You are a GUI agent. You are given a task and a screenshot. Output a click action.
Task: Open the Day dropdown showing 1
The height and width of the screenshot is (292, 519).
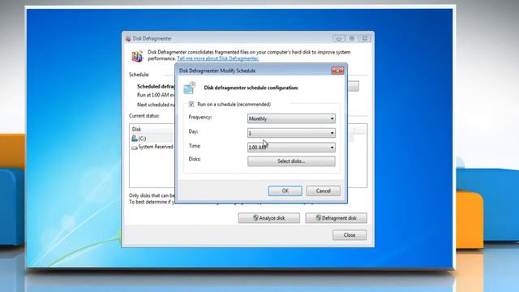[x=291, y=133]
